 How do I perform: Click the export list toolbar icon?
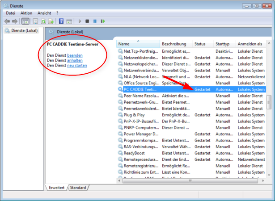click(x=51, y=21)
